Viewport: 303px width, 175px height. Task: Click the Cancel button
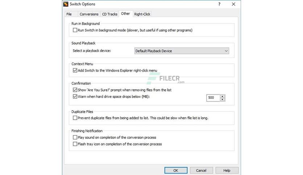(x=202, y=170)
